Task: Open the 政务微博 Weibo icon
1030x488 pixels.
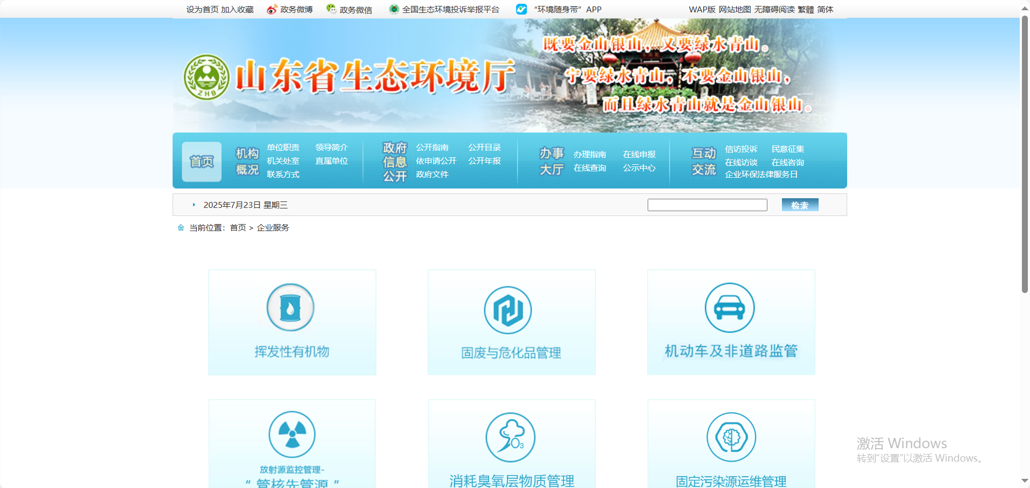Action: (x=271, y=9)
